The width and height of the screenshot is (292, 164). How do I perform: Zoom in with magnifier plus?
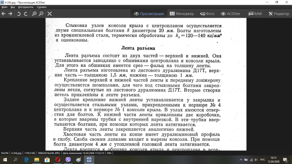(x=34, y=14)
